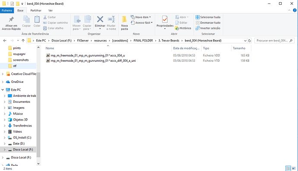Open the Acesso fácil dropdown

(142, 22)
